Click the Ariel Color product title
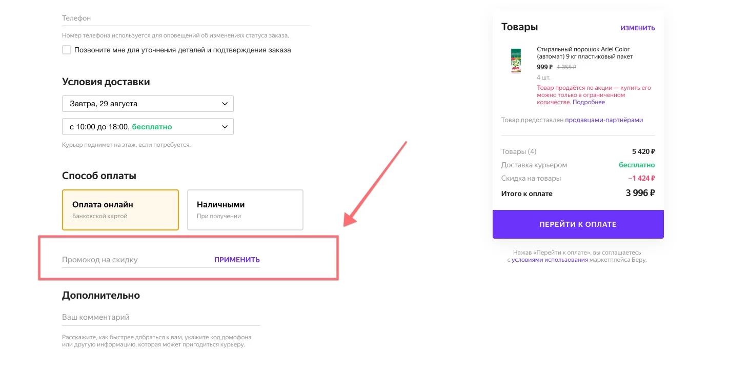The width and height of the screenshot is (729, 387). (x=584, y=53)
